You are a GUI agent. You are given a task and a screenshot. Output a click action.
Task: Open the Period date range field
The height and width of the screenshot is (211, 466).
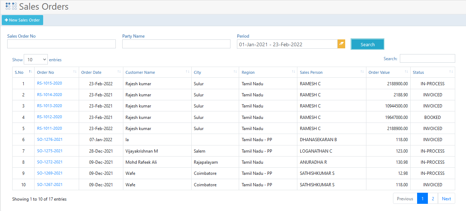tap(287, 44)
